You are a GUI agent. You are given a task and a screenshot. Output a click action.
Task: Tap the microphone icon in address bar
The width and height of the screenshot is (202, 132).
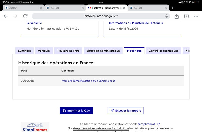click(167, 16)
